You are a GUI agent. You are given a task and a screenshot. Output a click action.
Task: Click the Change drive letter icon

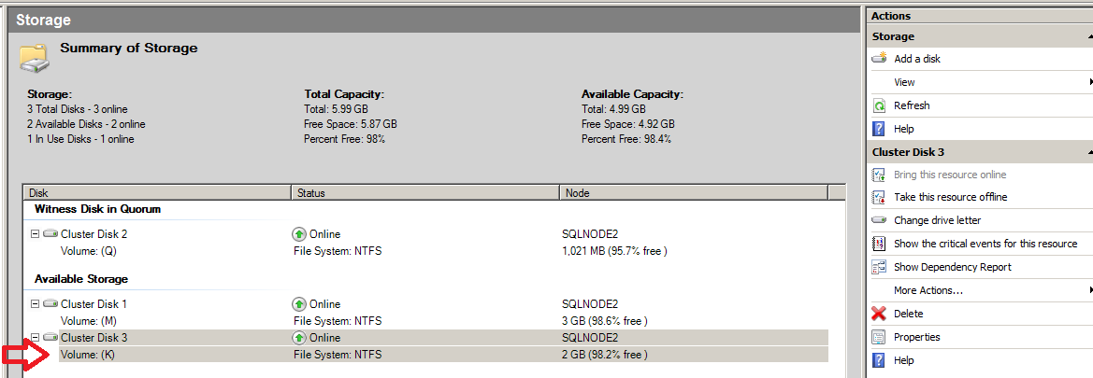click(x=879, y=220)
